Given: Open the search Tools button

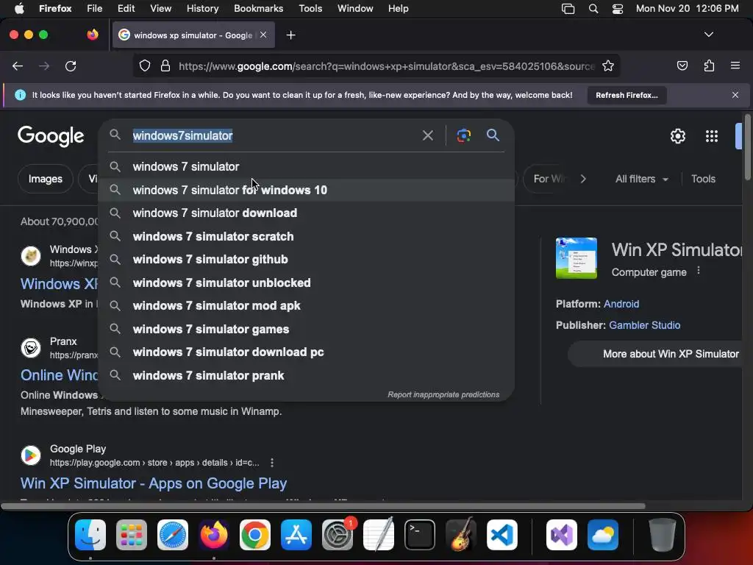Looking at the screenshot, I should [703, 179].
